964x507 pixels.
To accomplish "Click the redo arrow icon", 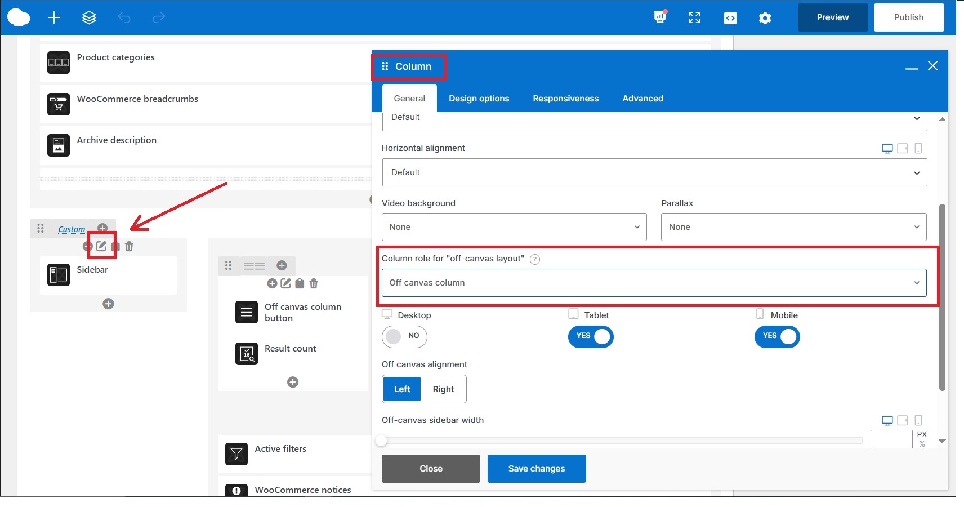I will pos(159,17).
